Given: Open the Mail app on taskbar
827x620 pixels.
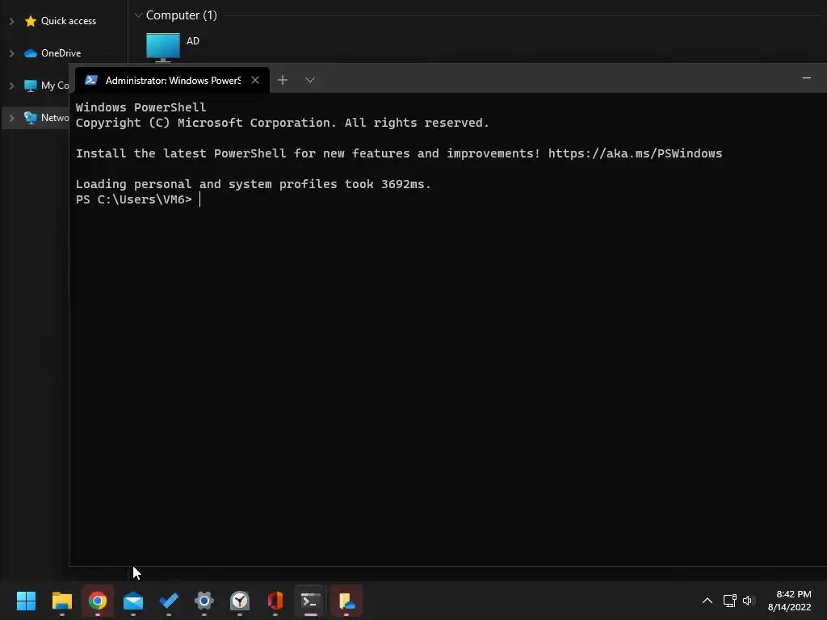Looking at the screenshot, I should (133, 601).
